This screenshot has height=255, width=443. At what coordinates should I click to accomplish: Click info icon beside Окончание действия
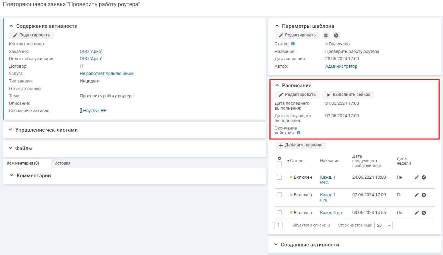[x=298, y=133]
